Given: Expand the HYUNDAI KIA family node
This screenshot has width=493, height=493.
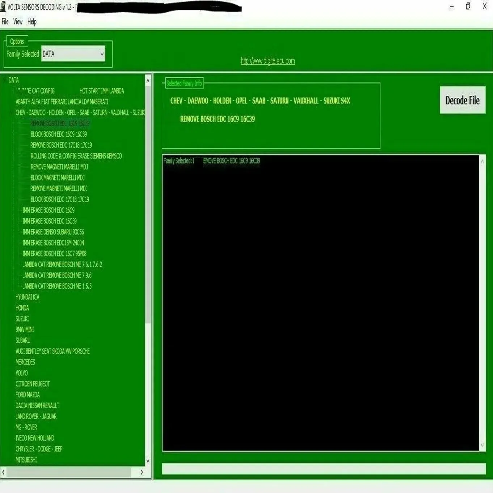Looking at the screenshot, I should (x=28, y=297).
